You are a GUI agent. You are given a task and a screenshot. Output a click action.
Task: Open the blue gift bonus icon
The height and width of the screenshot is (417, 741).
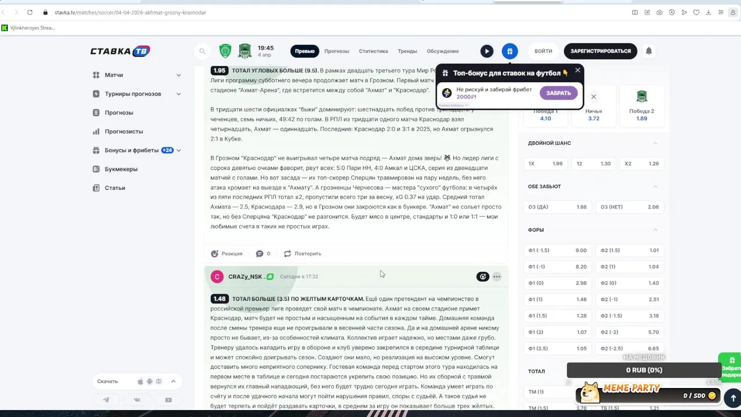click(x=509, y=51)
